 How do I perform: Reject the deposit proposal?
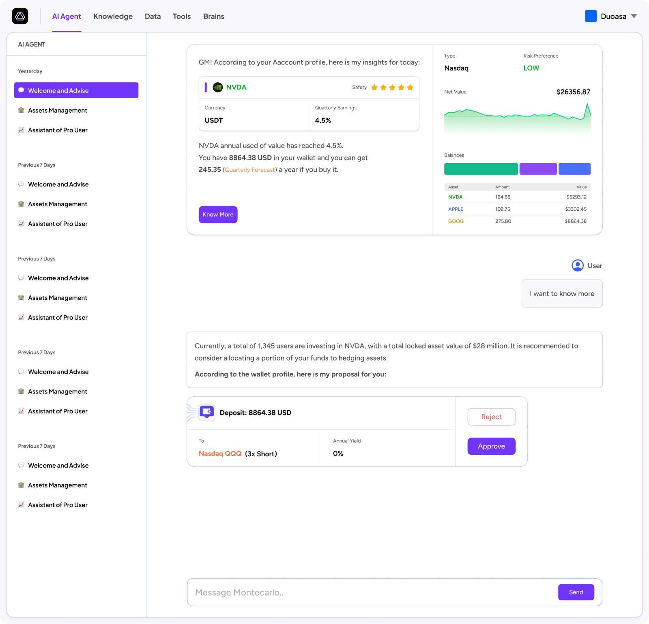[x=492, y=417]
